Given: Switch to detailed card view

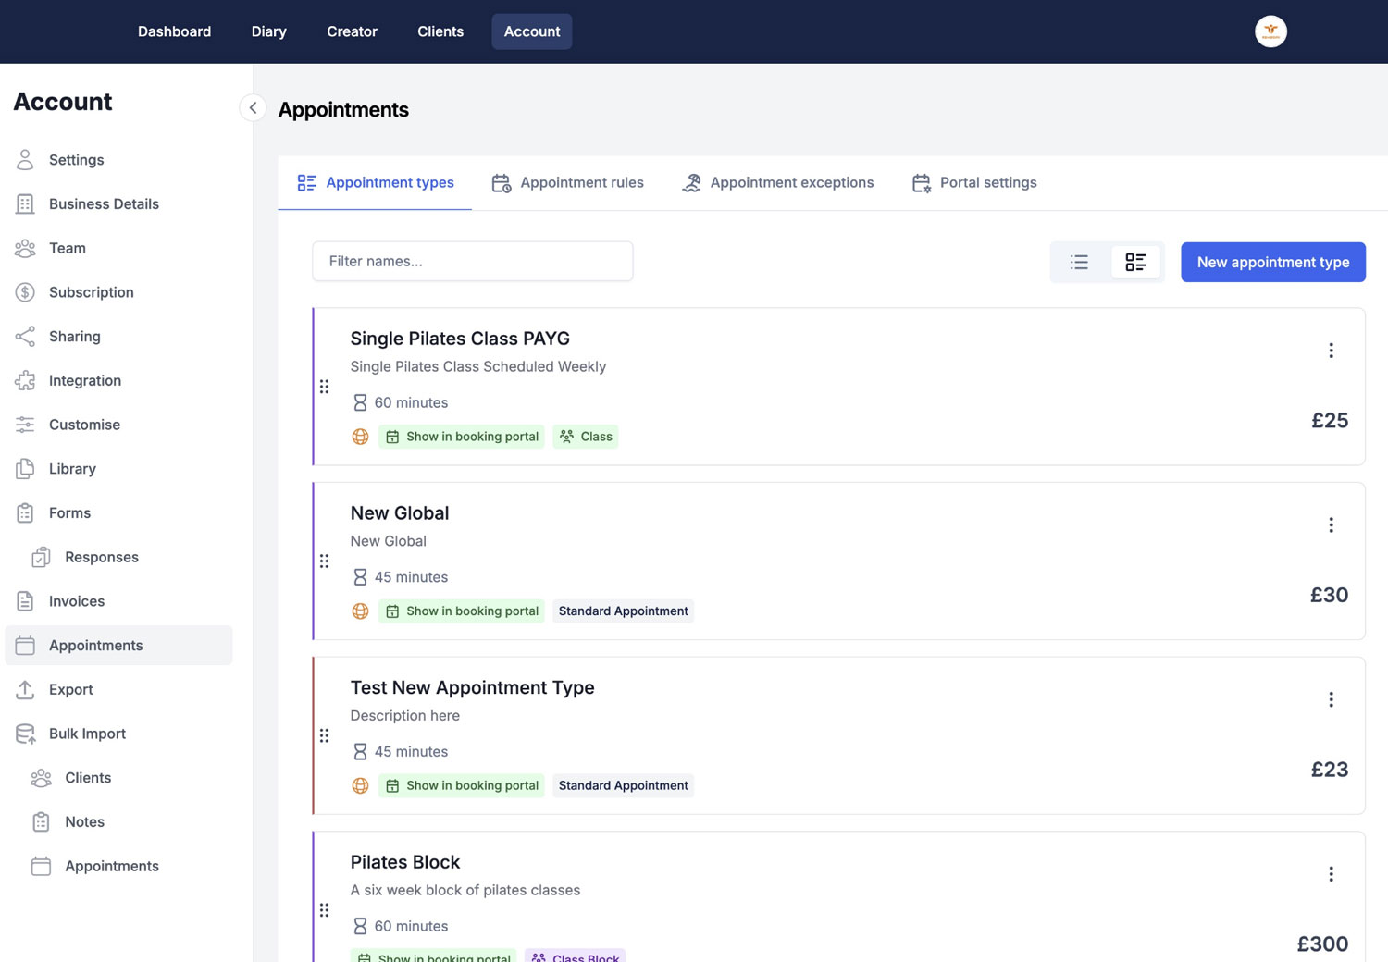Looking at the screenshot, I should point(1135,262).
